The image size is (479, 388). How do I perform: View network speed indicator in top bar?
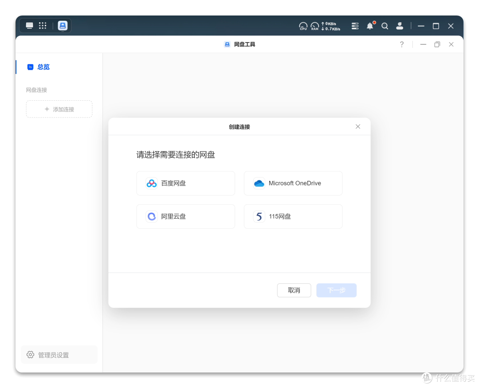(331, 26)
